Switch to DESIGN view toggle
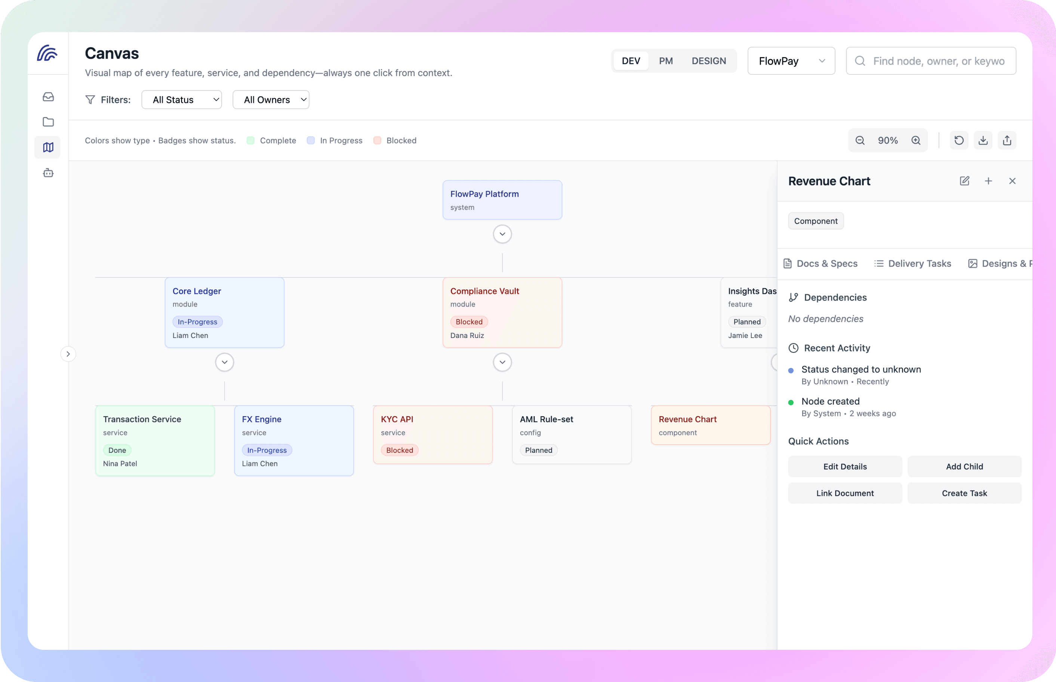Viewport: 1056px width, 682px height. pos(708,61)
